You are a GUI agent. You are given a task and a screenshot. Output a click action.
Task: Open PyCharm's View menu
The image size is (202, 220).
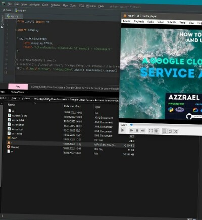24,4
